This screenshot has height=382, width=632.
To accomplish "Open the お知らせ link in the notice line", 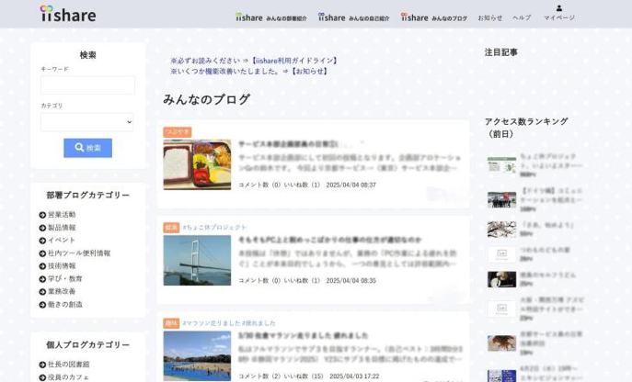I will pyautogui.click(x=309, y=71).
